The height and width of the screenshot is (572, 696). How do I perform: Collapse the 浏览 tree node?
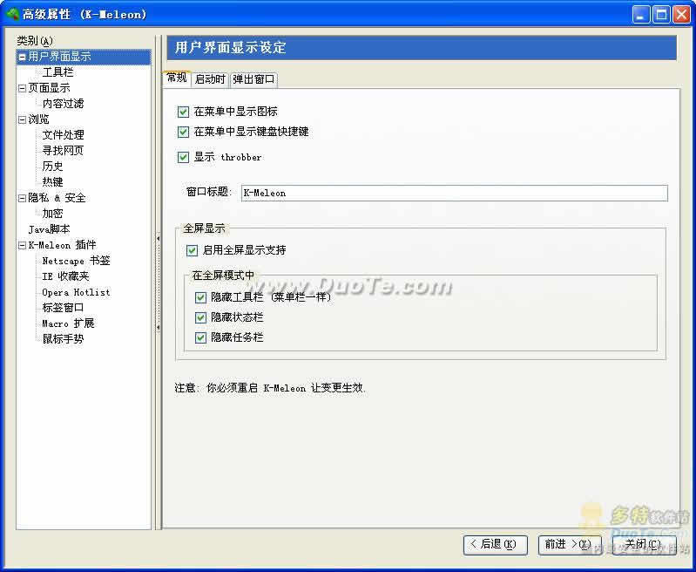click(x=22, y=119)
